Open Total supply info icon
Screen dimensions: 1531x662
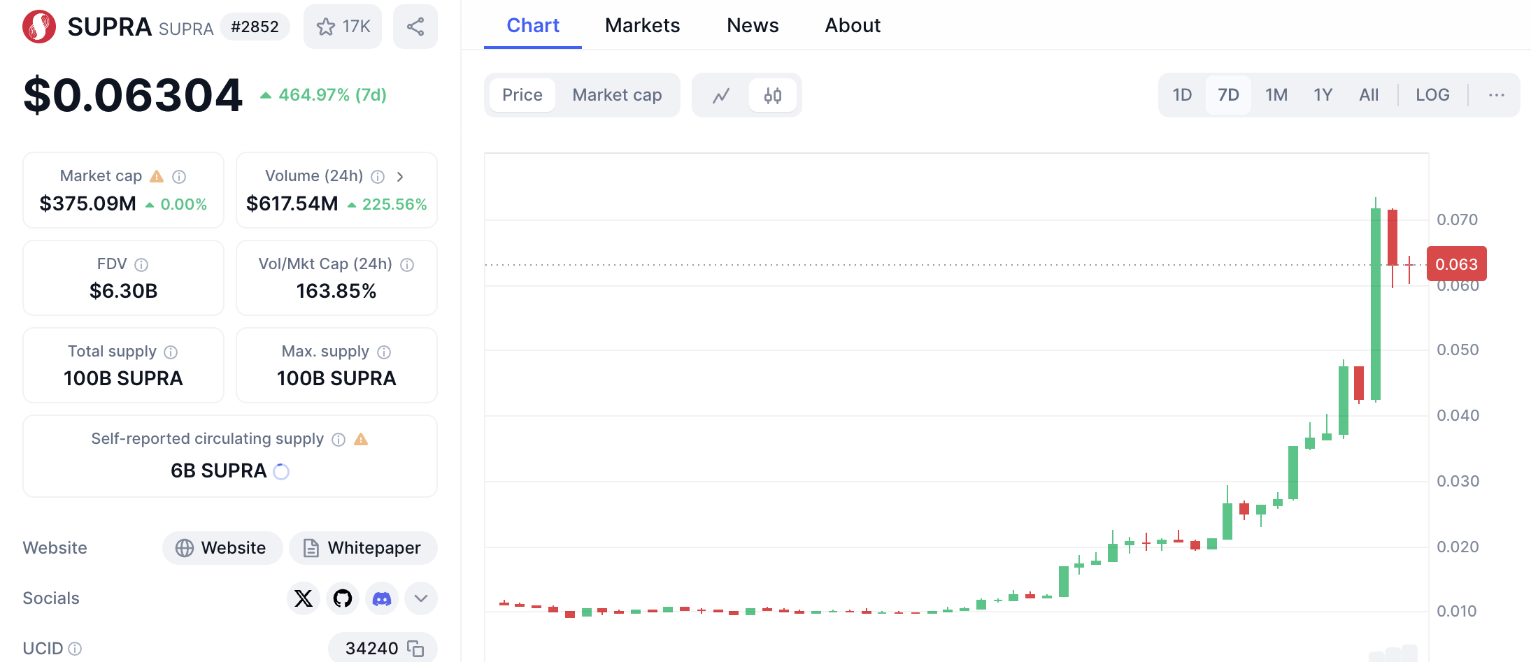[171, 352]
